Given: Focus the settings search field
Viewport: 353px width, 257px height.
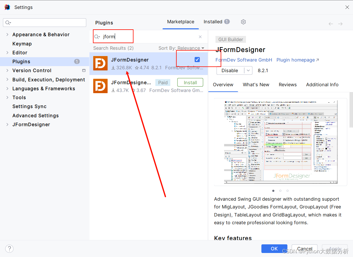Looking at the screenshot, I should click(x=45, y=23).
